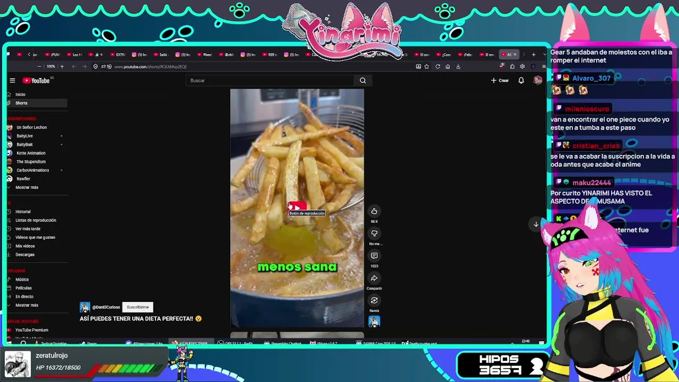This screenshot has height=382, width=679.
Task: Click the taskbar search icon
Action: 23,343
